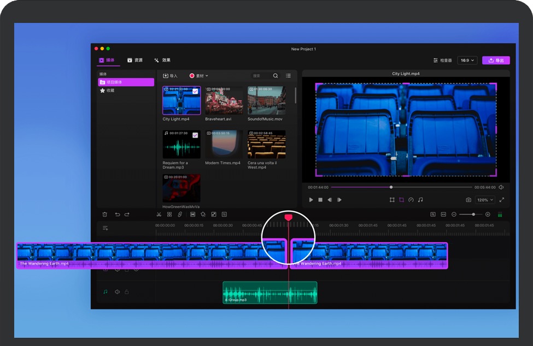Viewport: 533px width, 346px height.
Task: Click the trash delete icon
Action: pos(105,214)
